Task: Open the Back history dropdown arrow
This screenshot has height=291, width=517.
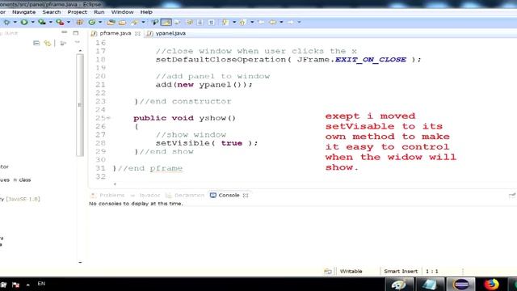Action: tap(281, 22)
